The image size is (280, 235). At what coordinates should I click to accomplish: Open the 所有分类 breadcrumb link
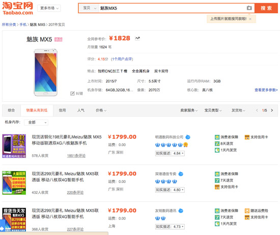pos(9,25)
